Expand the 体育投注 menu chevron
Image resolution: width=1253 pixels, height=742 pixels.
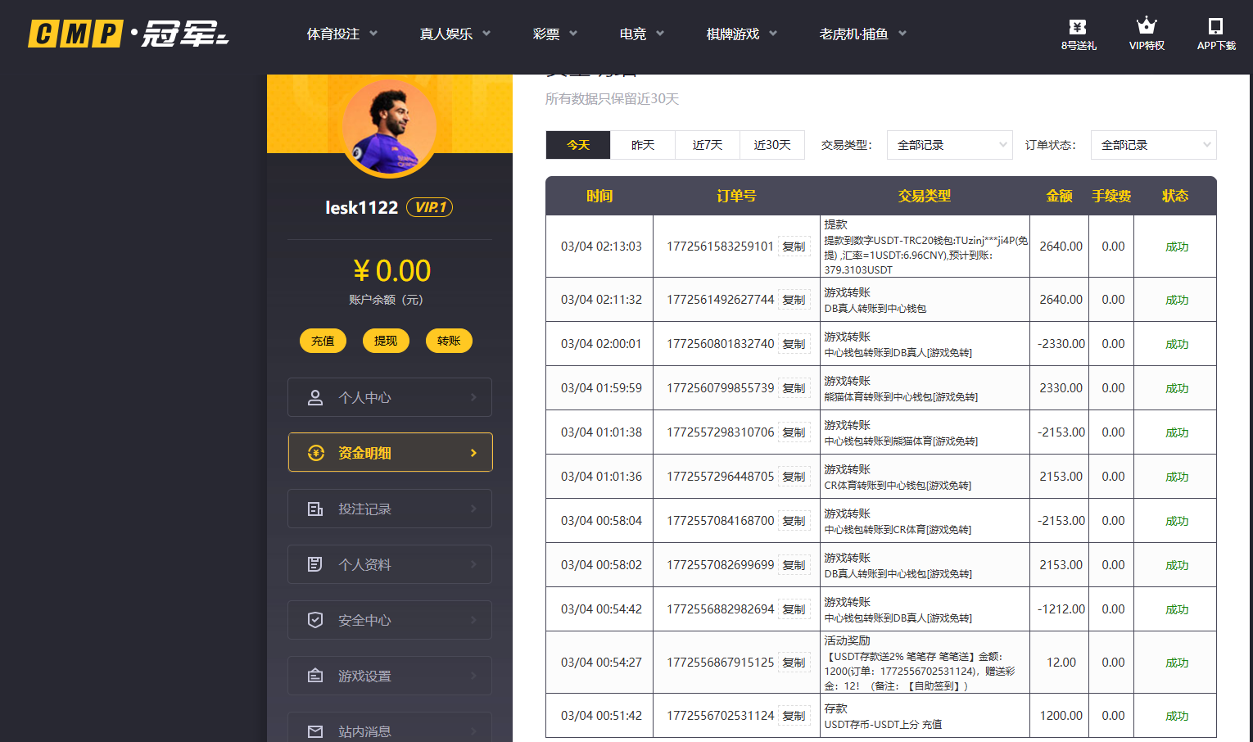pos(373,34)
